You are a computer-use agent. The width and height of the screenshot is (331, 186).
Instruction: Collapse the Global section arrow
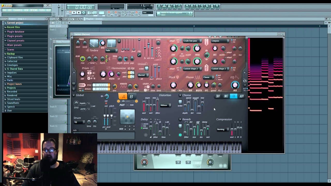pos(74,95)
